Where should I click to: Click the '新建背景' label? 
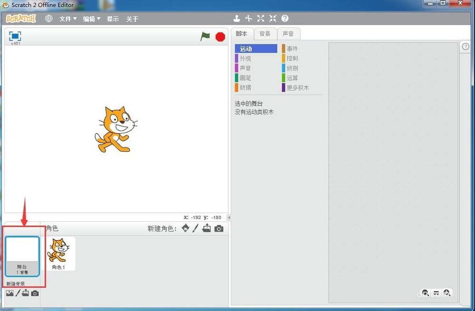coord(16,284)
